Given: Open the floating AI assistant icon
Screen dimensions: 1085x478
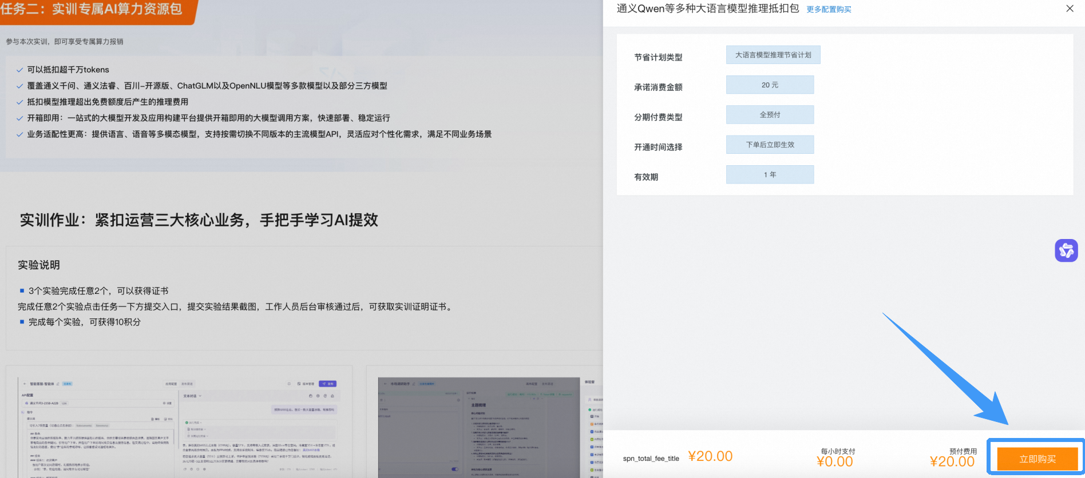Looking at the screenshot, I should click(1066, 250).
